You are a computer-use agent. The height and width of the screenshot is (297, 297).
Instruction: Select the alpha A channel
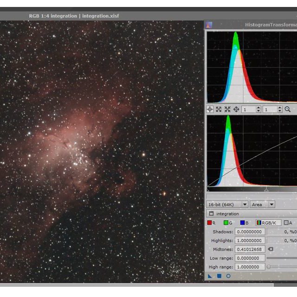(288, 223)
